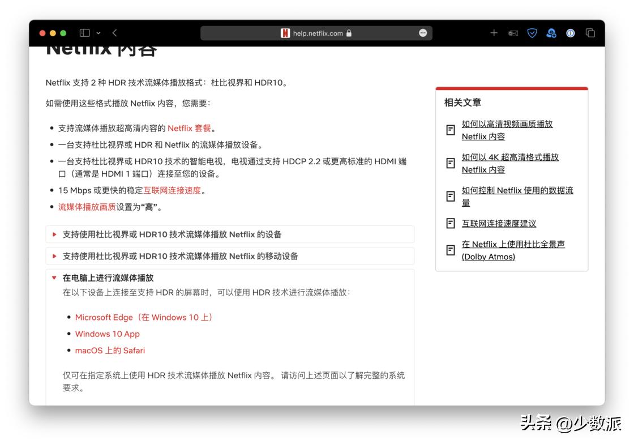
Task: Click the padlock icon in the address bar
Action: coord(350,33)
